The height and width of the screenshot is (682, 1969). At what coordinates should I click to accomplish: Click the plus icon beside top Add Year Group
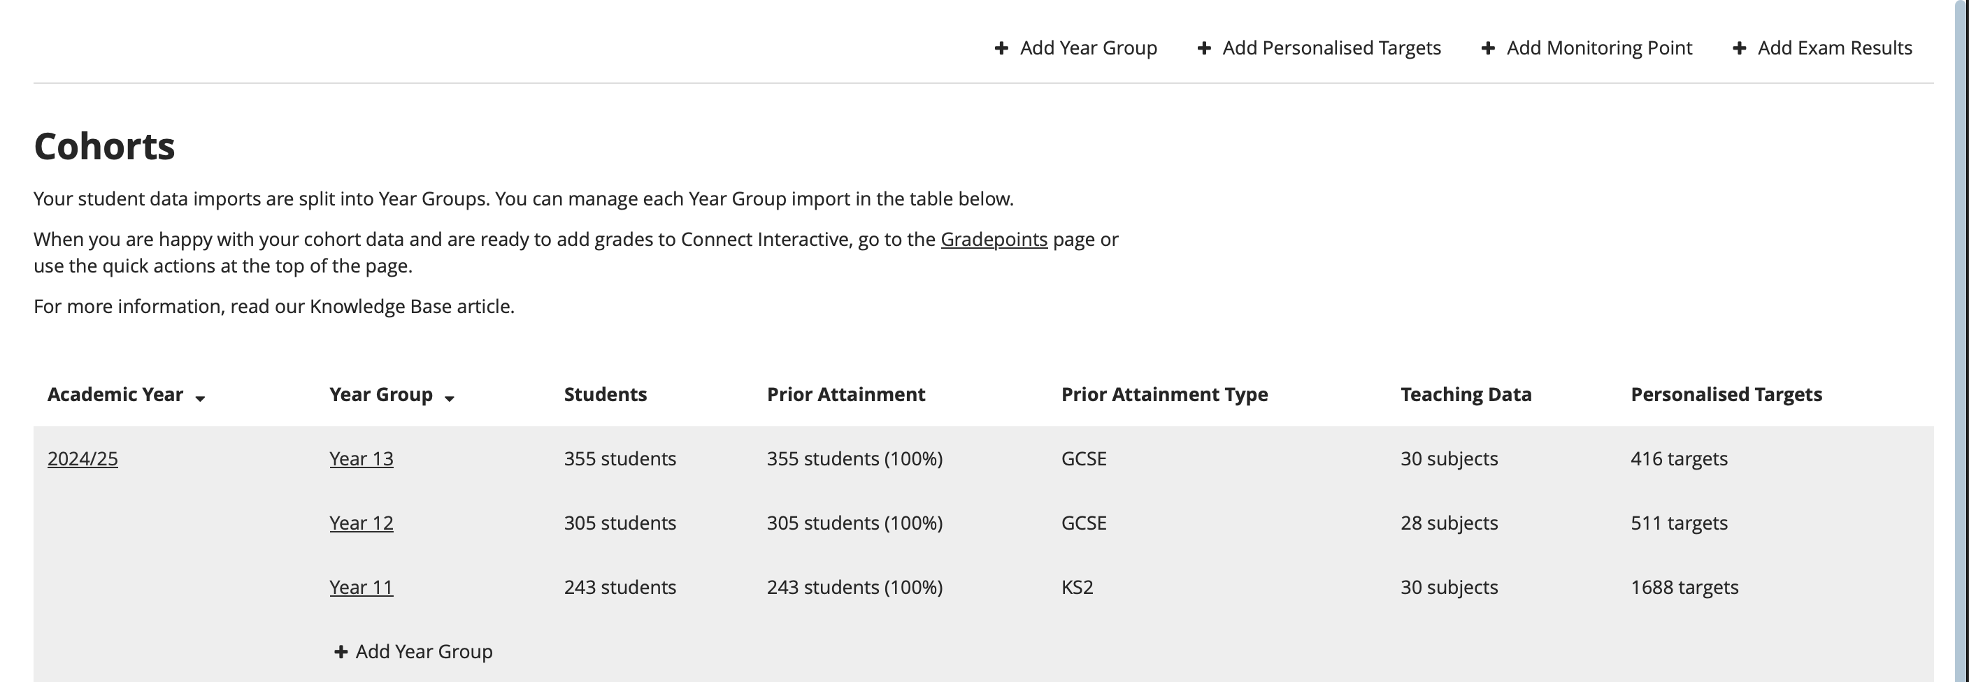coord(1001,48)
